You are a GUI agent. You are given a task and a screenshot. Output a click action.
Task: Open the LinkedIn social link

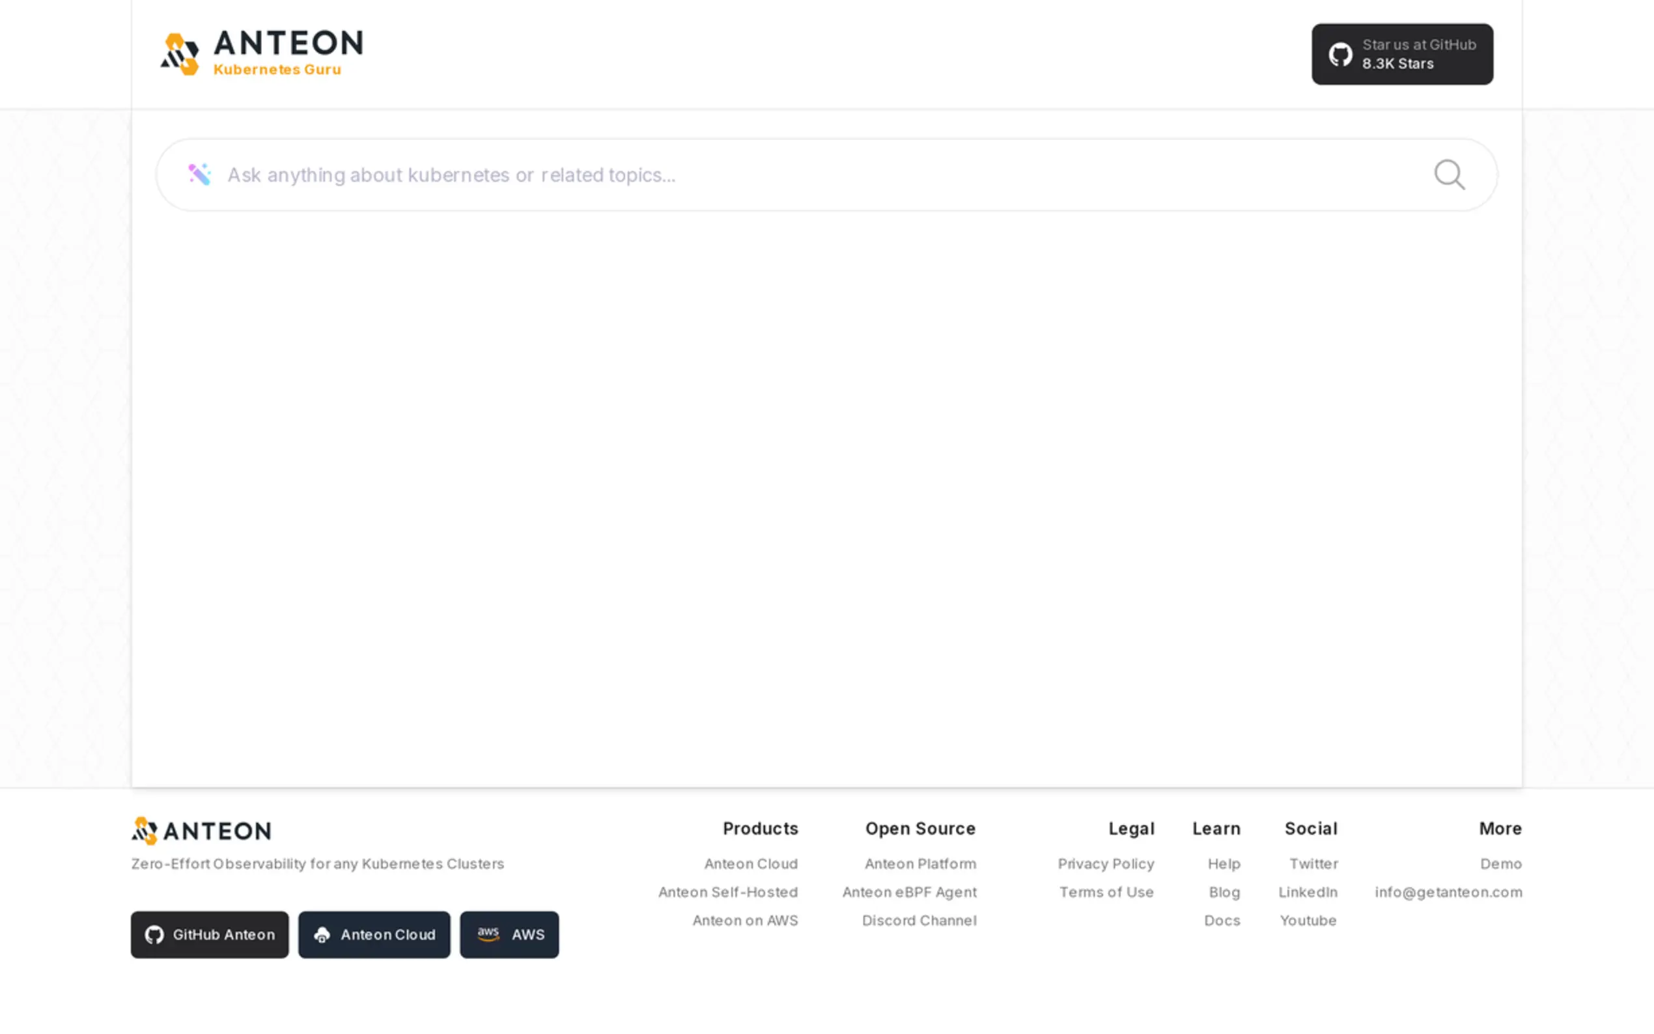[1308, 892]
